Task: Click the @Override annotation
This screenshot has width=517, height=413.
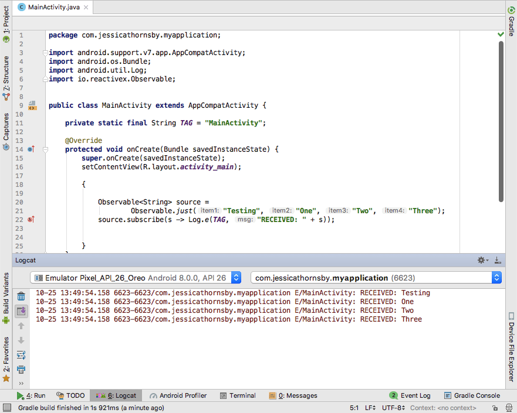Action: [x=83, y=141]
